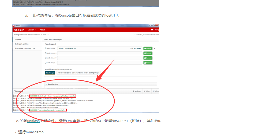
Task: Click the Meta Image 4 file path field
Action: tap(100, 63)
